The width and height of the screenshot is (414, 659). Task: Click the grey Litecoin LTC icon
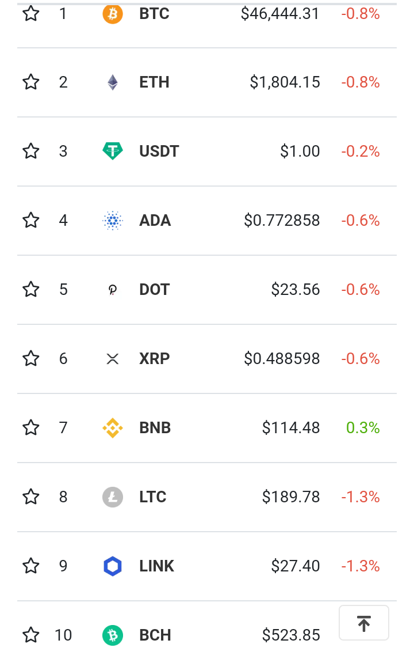[113, 497]
